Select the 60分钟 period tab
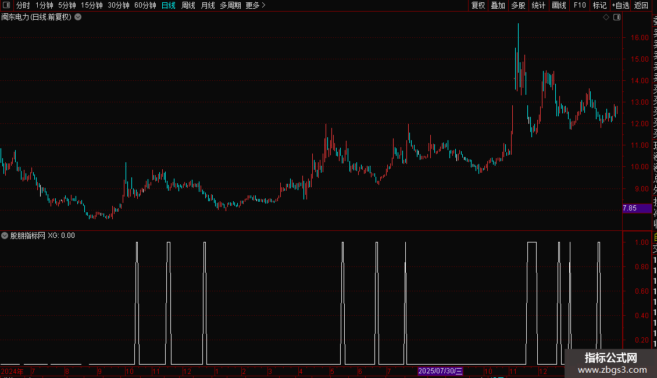 coord(145,5)
